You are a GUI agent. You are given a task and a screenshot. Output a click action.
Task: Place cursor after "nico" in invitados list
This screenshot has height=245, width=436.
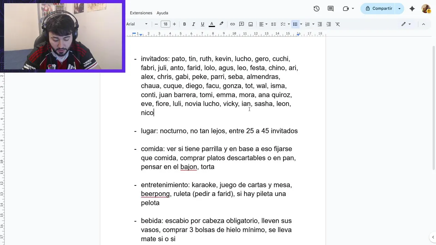tap(154, 113)
